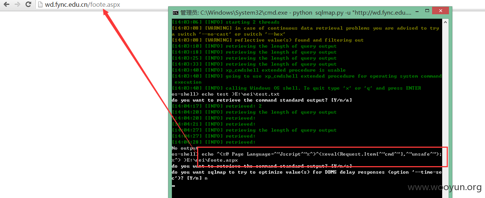
Task: Click 'reflective value(s) found and filtering out' line
Action: coord(268,40)
